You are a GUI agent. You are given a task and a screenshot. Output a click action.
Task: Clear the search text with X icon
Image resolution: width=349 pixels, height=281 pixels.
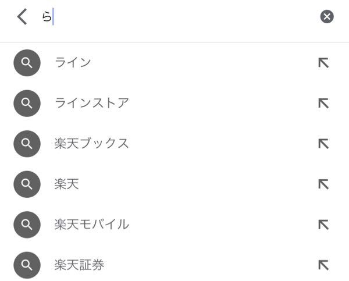[327, 17]
